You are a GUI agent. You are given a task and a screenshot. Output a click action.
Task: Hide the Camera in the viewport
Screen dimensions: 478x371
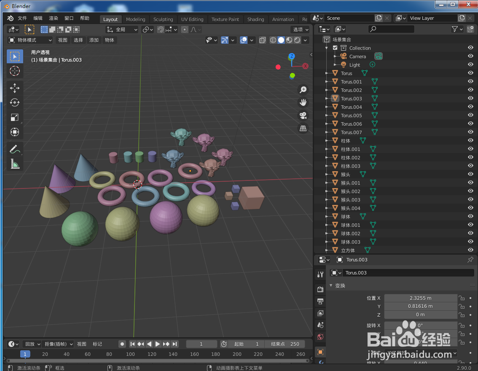pyautogui.click(x=470, y=56)
